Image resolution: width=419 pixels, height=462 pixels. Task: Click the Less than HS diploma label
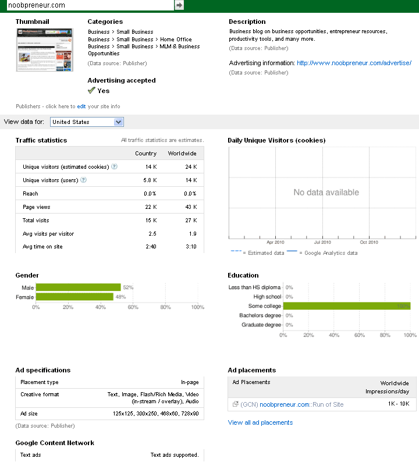pos(254,287)
